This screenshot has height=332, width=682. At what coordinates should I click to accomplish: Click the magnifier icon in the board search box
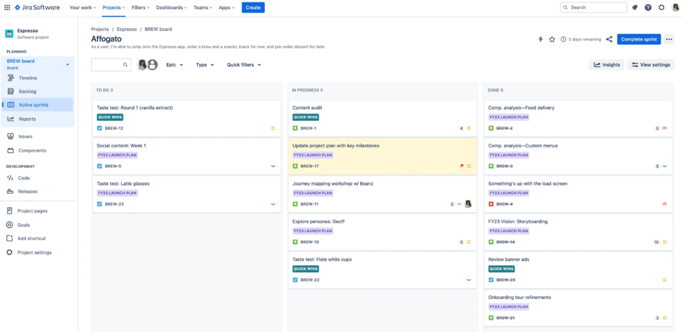click(125, 65)
